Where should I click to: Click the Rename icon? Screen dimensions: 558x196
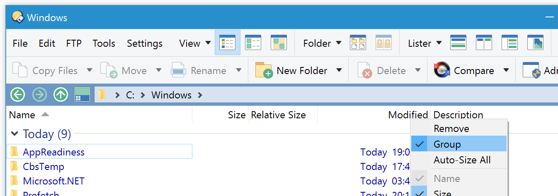(x=178, y=70)
